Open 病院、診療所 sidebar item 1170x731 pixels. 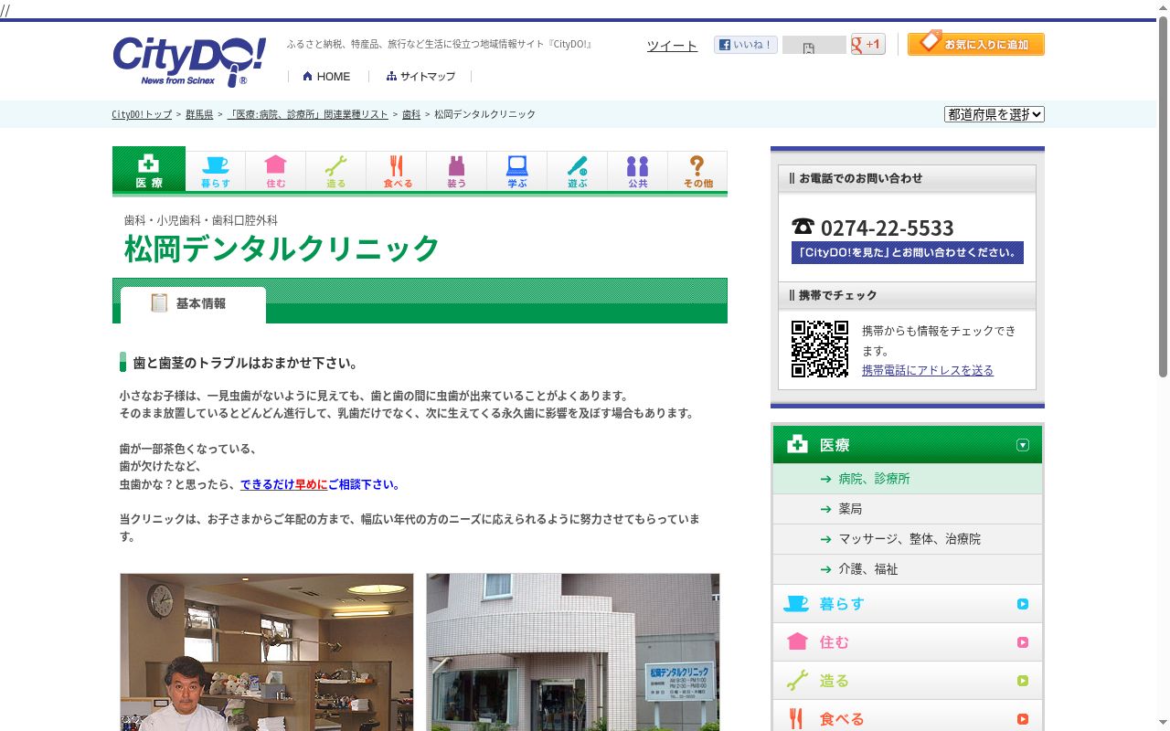[908, 479]
